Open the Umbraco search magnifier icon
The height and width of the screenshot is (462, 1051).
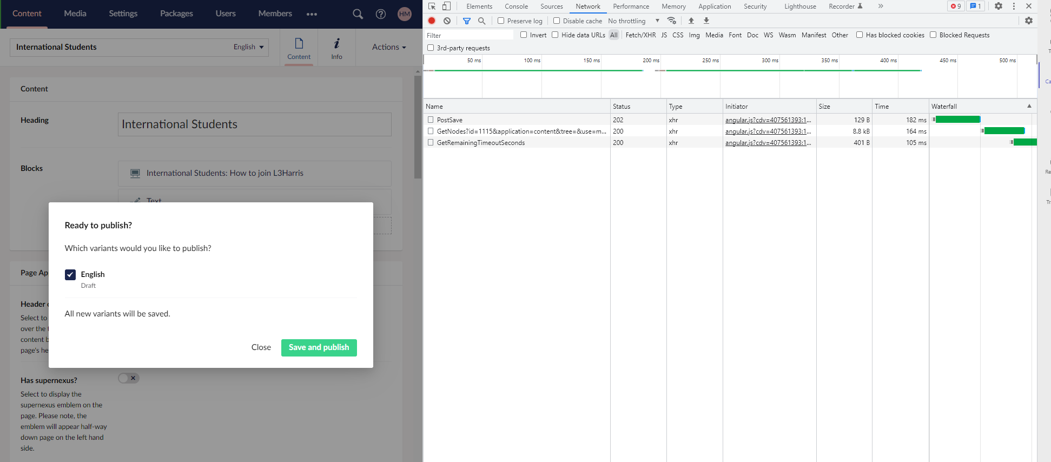coord(358,14)
